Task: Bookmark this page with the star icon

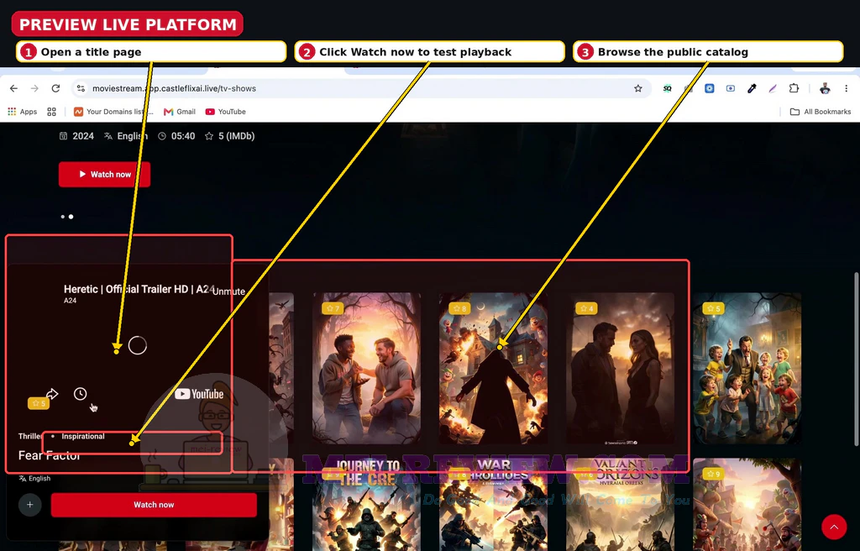Action: coord(638,88)
